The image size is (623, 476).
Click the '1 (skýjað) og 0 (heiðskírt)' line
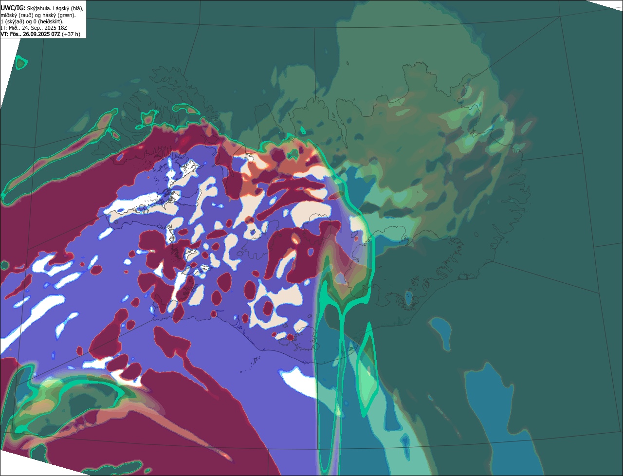32,21
